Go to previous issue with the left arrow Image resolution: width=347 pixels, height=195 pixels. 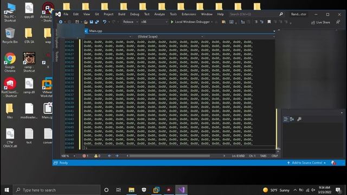pyautogui.click(x=110, y=156)
